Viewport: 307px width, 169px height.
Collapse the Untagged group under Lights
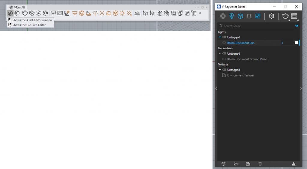tap(220, 37)
